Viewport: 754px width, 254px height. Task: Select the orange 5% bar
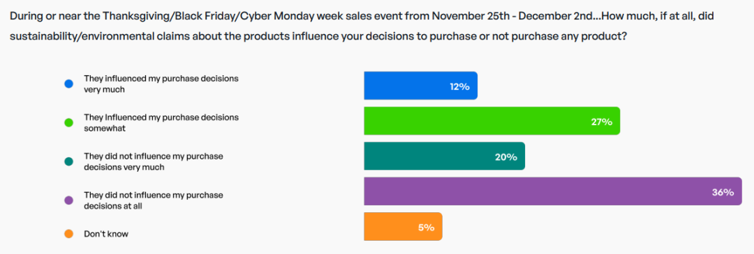[x=403, y=227]
